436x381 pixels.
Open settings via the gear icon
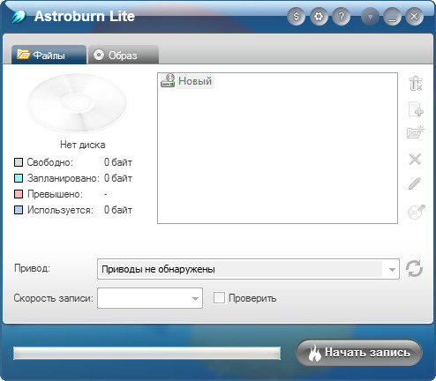(x=319, y=16)
